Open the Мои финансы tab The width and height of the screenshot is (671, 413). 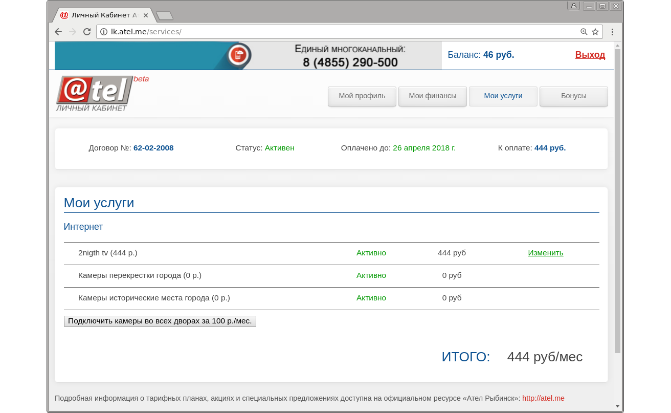click(x=433, y=96)
